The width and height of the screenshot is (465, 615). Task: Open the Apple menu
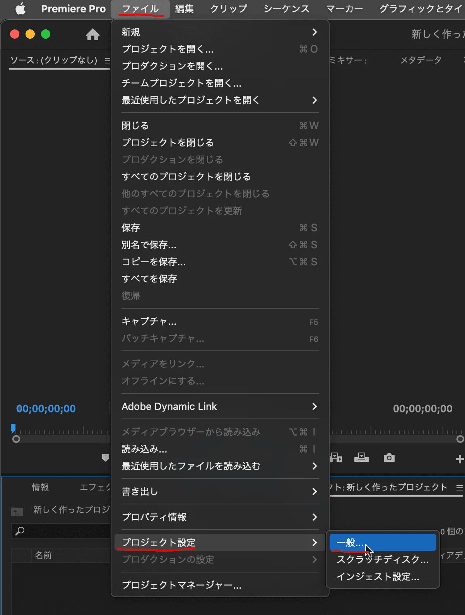21,9
